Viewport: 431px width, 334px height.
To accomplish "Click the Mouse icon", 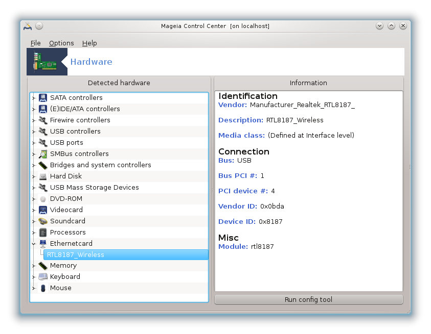I will click(x=43, y=288).
